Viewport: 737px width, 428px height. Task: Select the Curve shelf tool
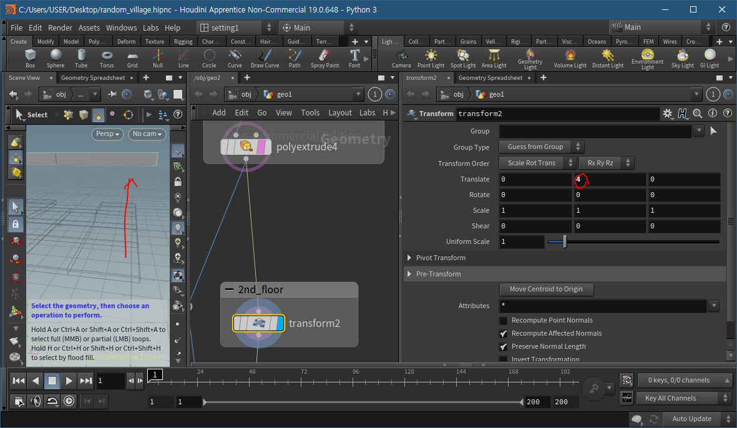[235, 59]
